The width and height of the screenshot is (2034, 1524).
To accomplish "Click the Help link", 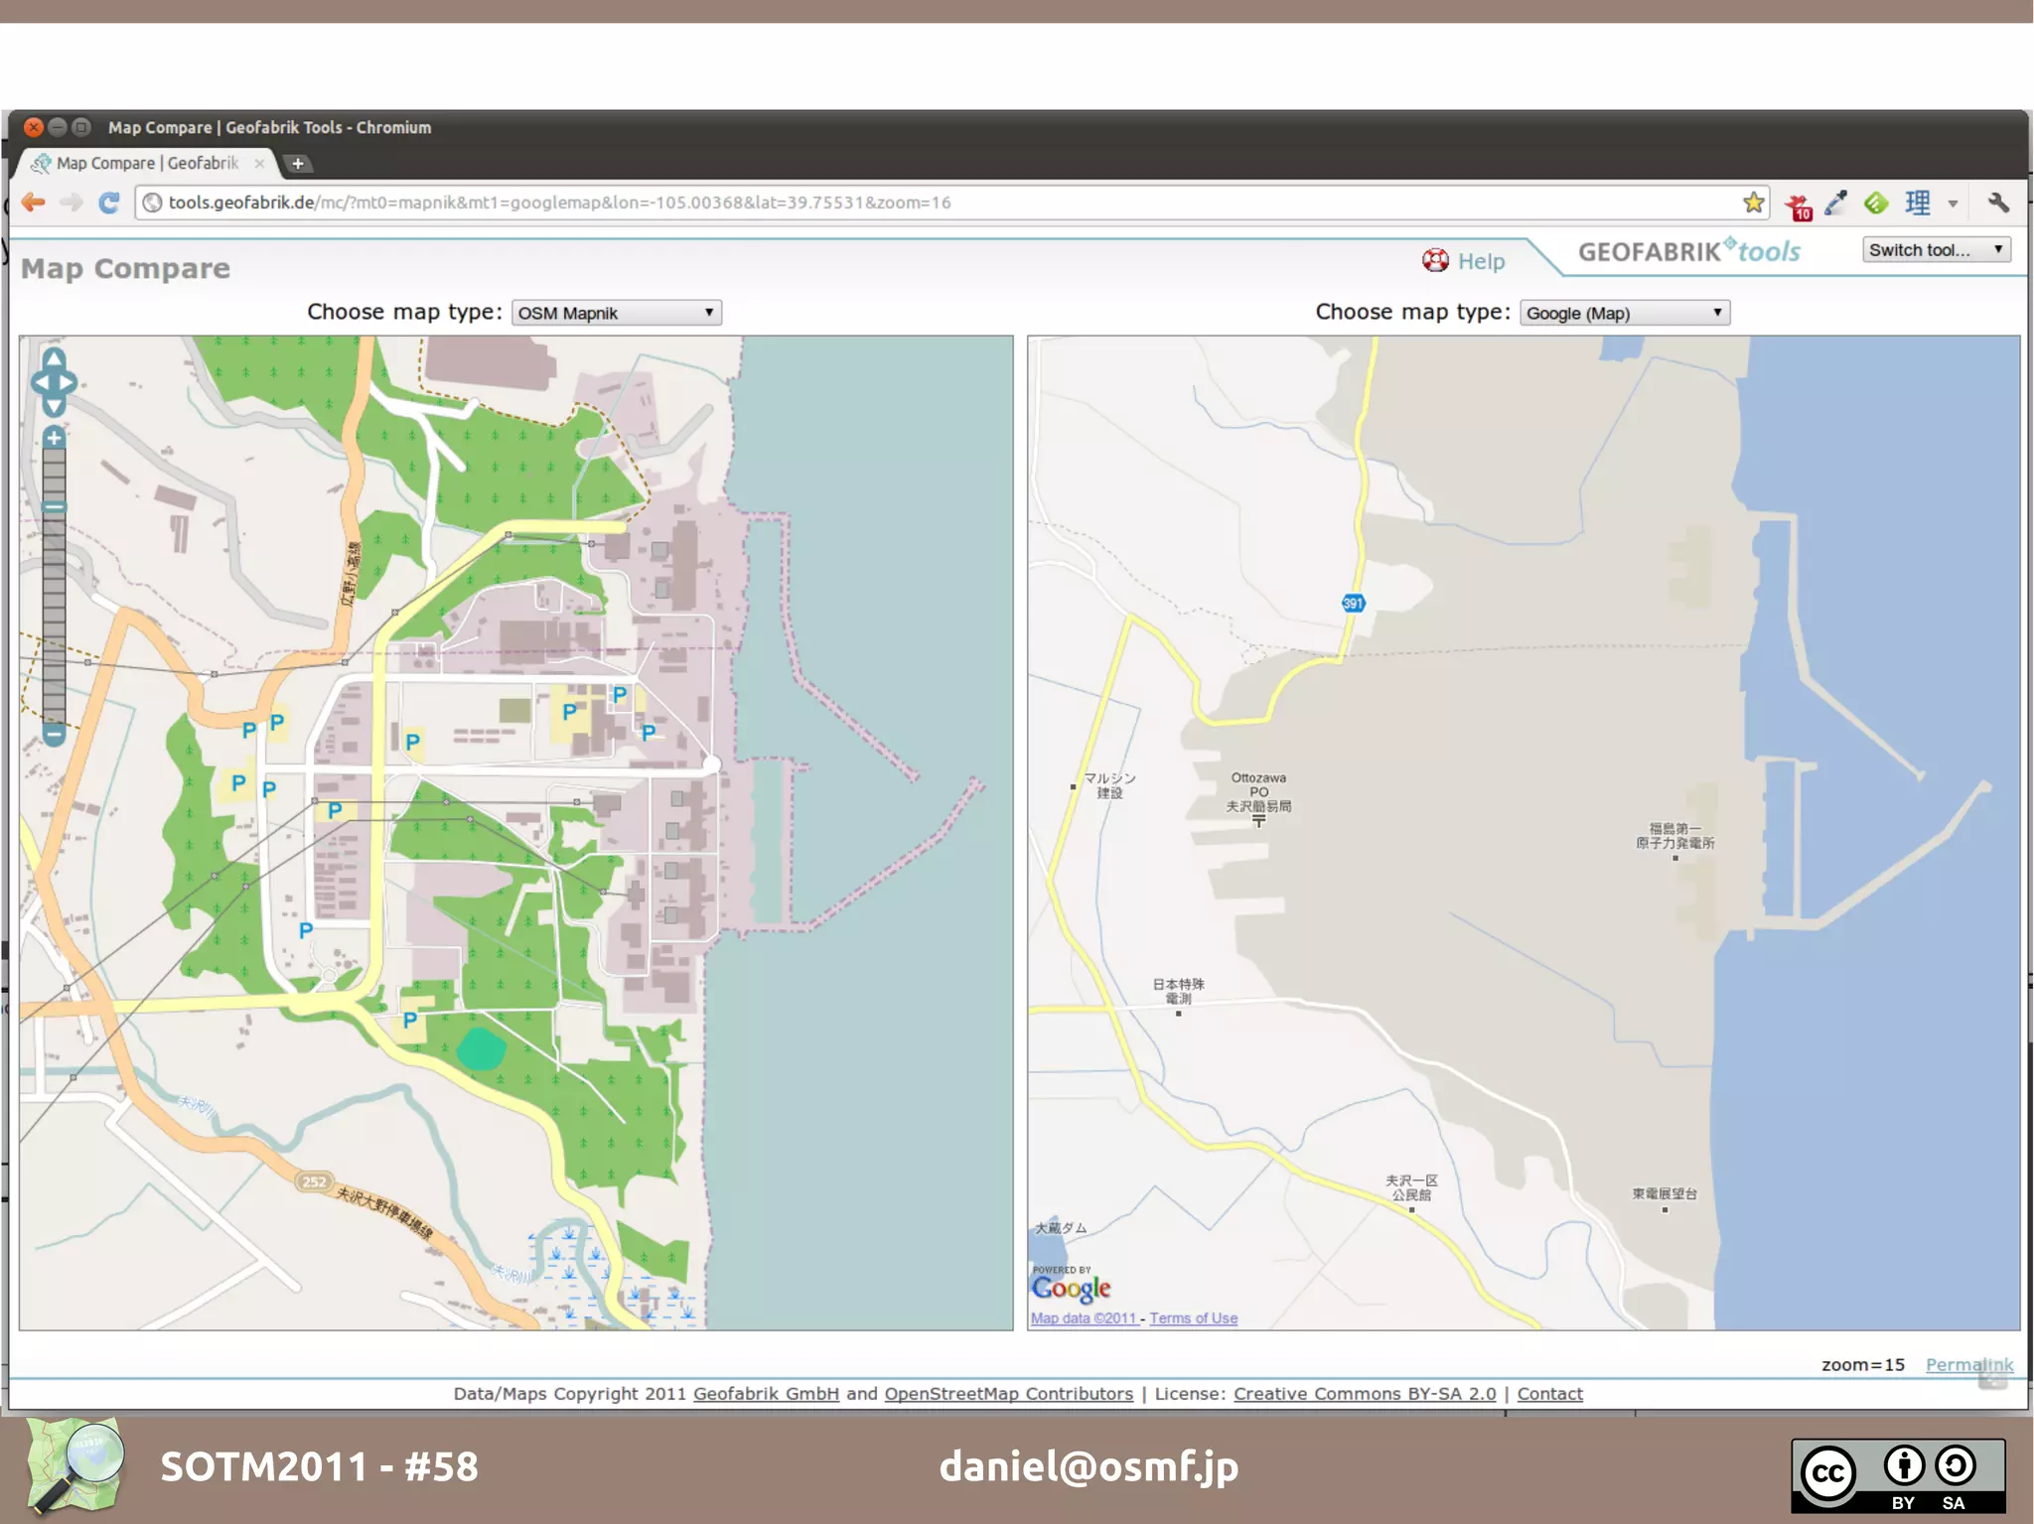I will click(1480, 261).
